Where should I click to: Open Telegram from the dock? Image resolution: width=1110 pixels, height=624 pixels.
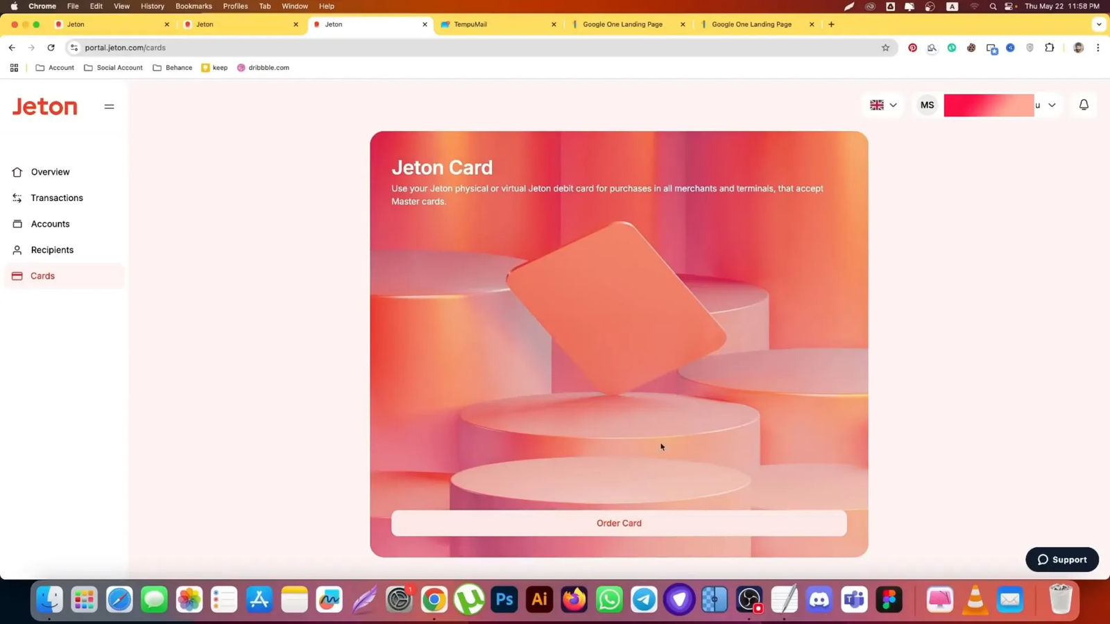click(644, 600)
